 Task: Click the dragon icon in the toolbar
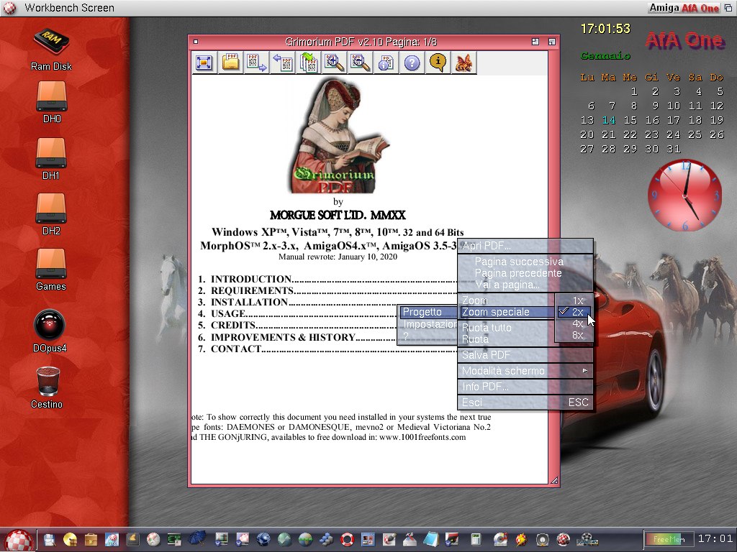464,63
